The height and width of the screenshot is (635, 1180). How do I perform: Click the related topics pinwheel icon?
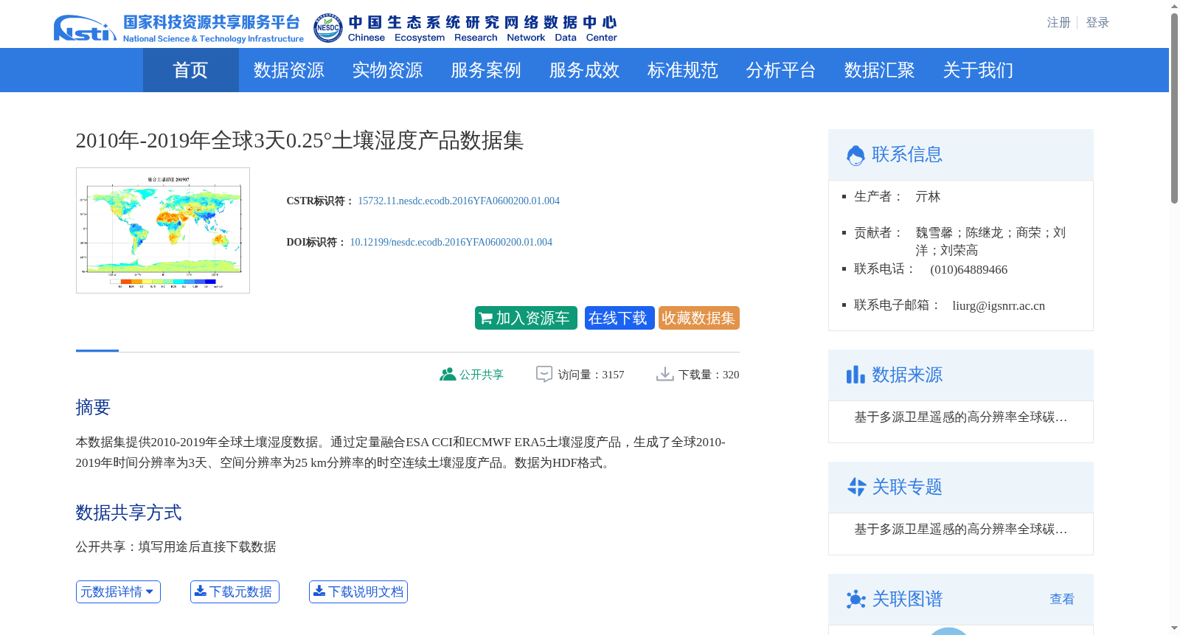pos(856,487)
